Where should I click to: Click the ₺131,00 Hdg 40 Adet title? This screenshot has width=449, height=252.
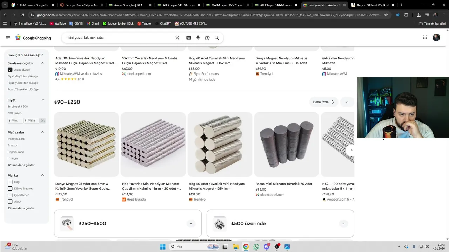point(217,186)
